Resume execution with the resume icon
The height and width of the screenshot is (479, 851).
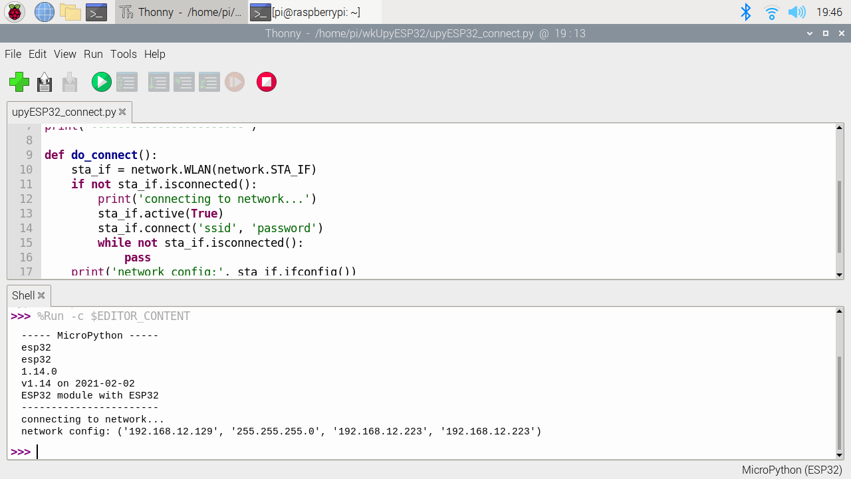[x=235, y=82]
